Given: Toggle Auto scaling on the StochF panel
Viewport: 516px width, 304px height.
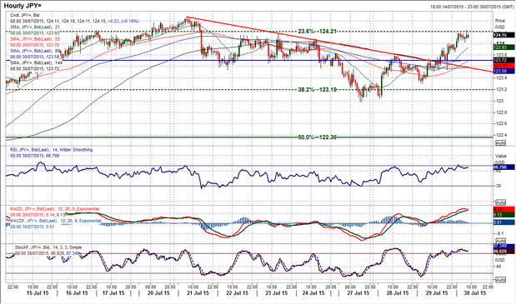Looking at the screenshot, I should [500, 280].
